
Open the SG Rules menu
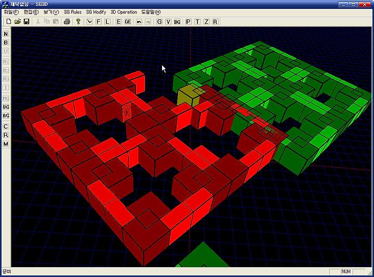click(73, 12)
